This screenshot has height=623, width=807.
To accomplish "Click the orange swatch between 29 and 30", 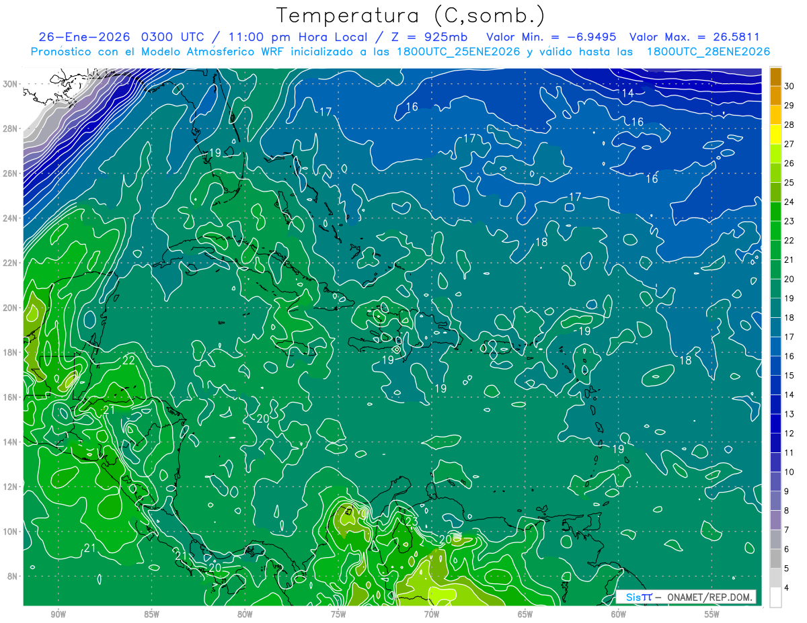I will (x=775, y=96).
